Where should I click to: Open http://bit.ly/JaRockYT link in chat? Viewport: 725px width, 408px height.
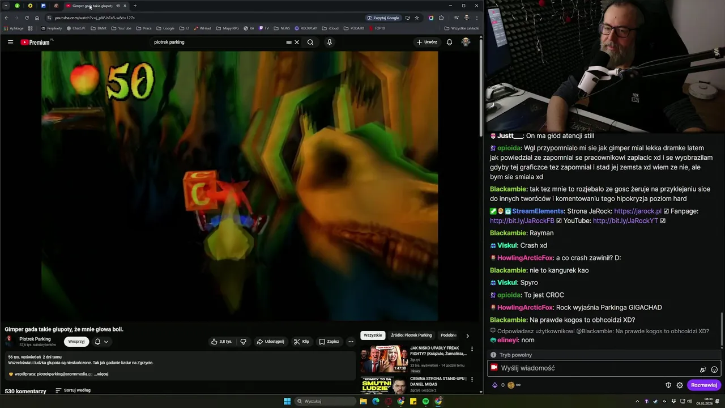tap(625, 221)
